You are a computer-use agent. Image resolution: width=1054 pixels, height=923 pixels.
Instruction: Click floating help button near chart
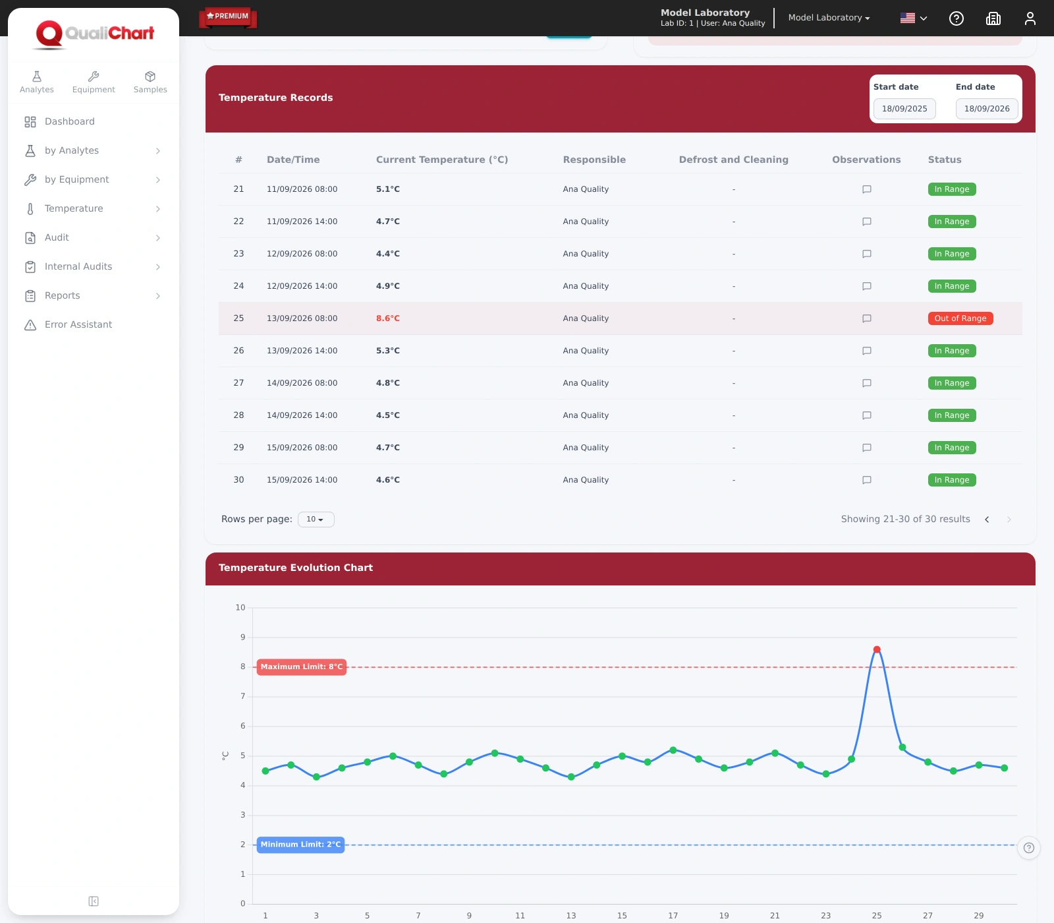click(1029, 848)
